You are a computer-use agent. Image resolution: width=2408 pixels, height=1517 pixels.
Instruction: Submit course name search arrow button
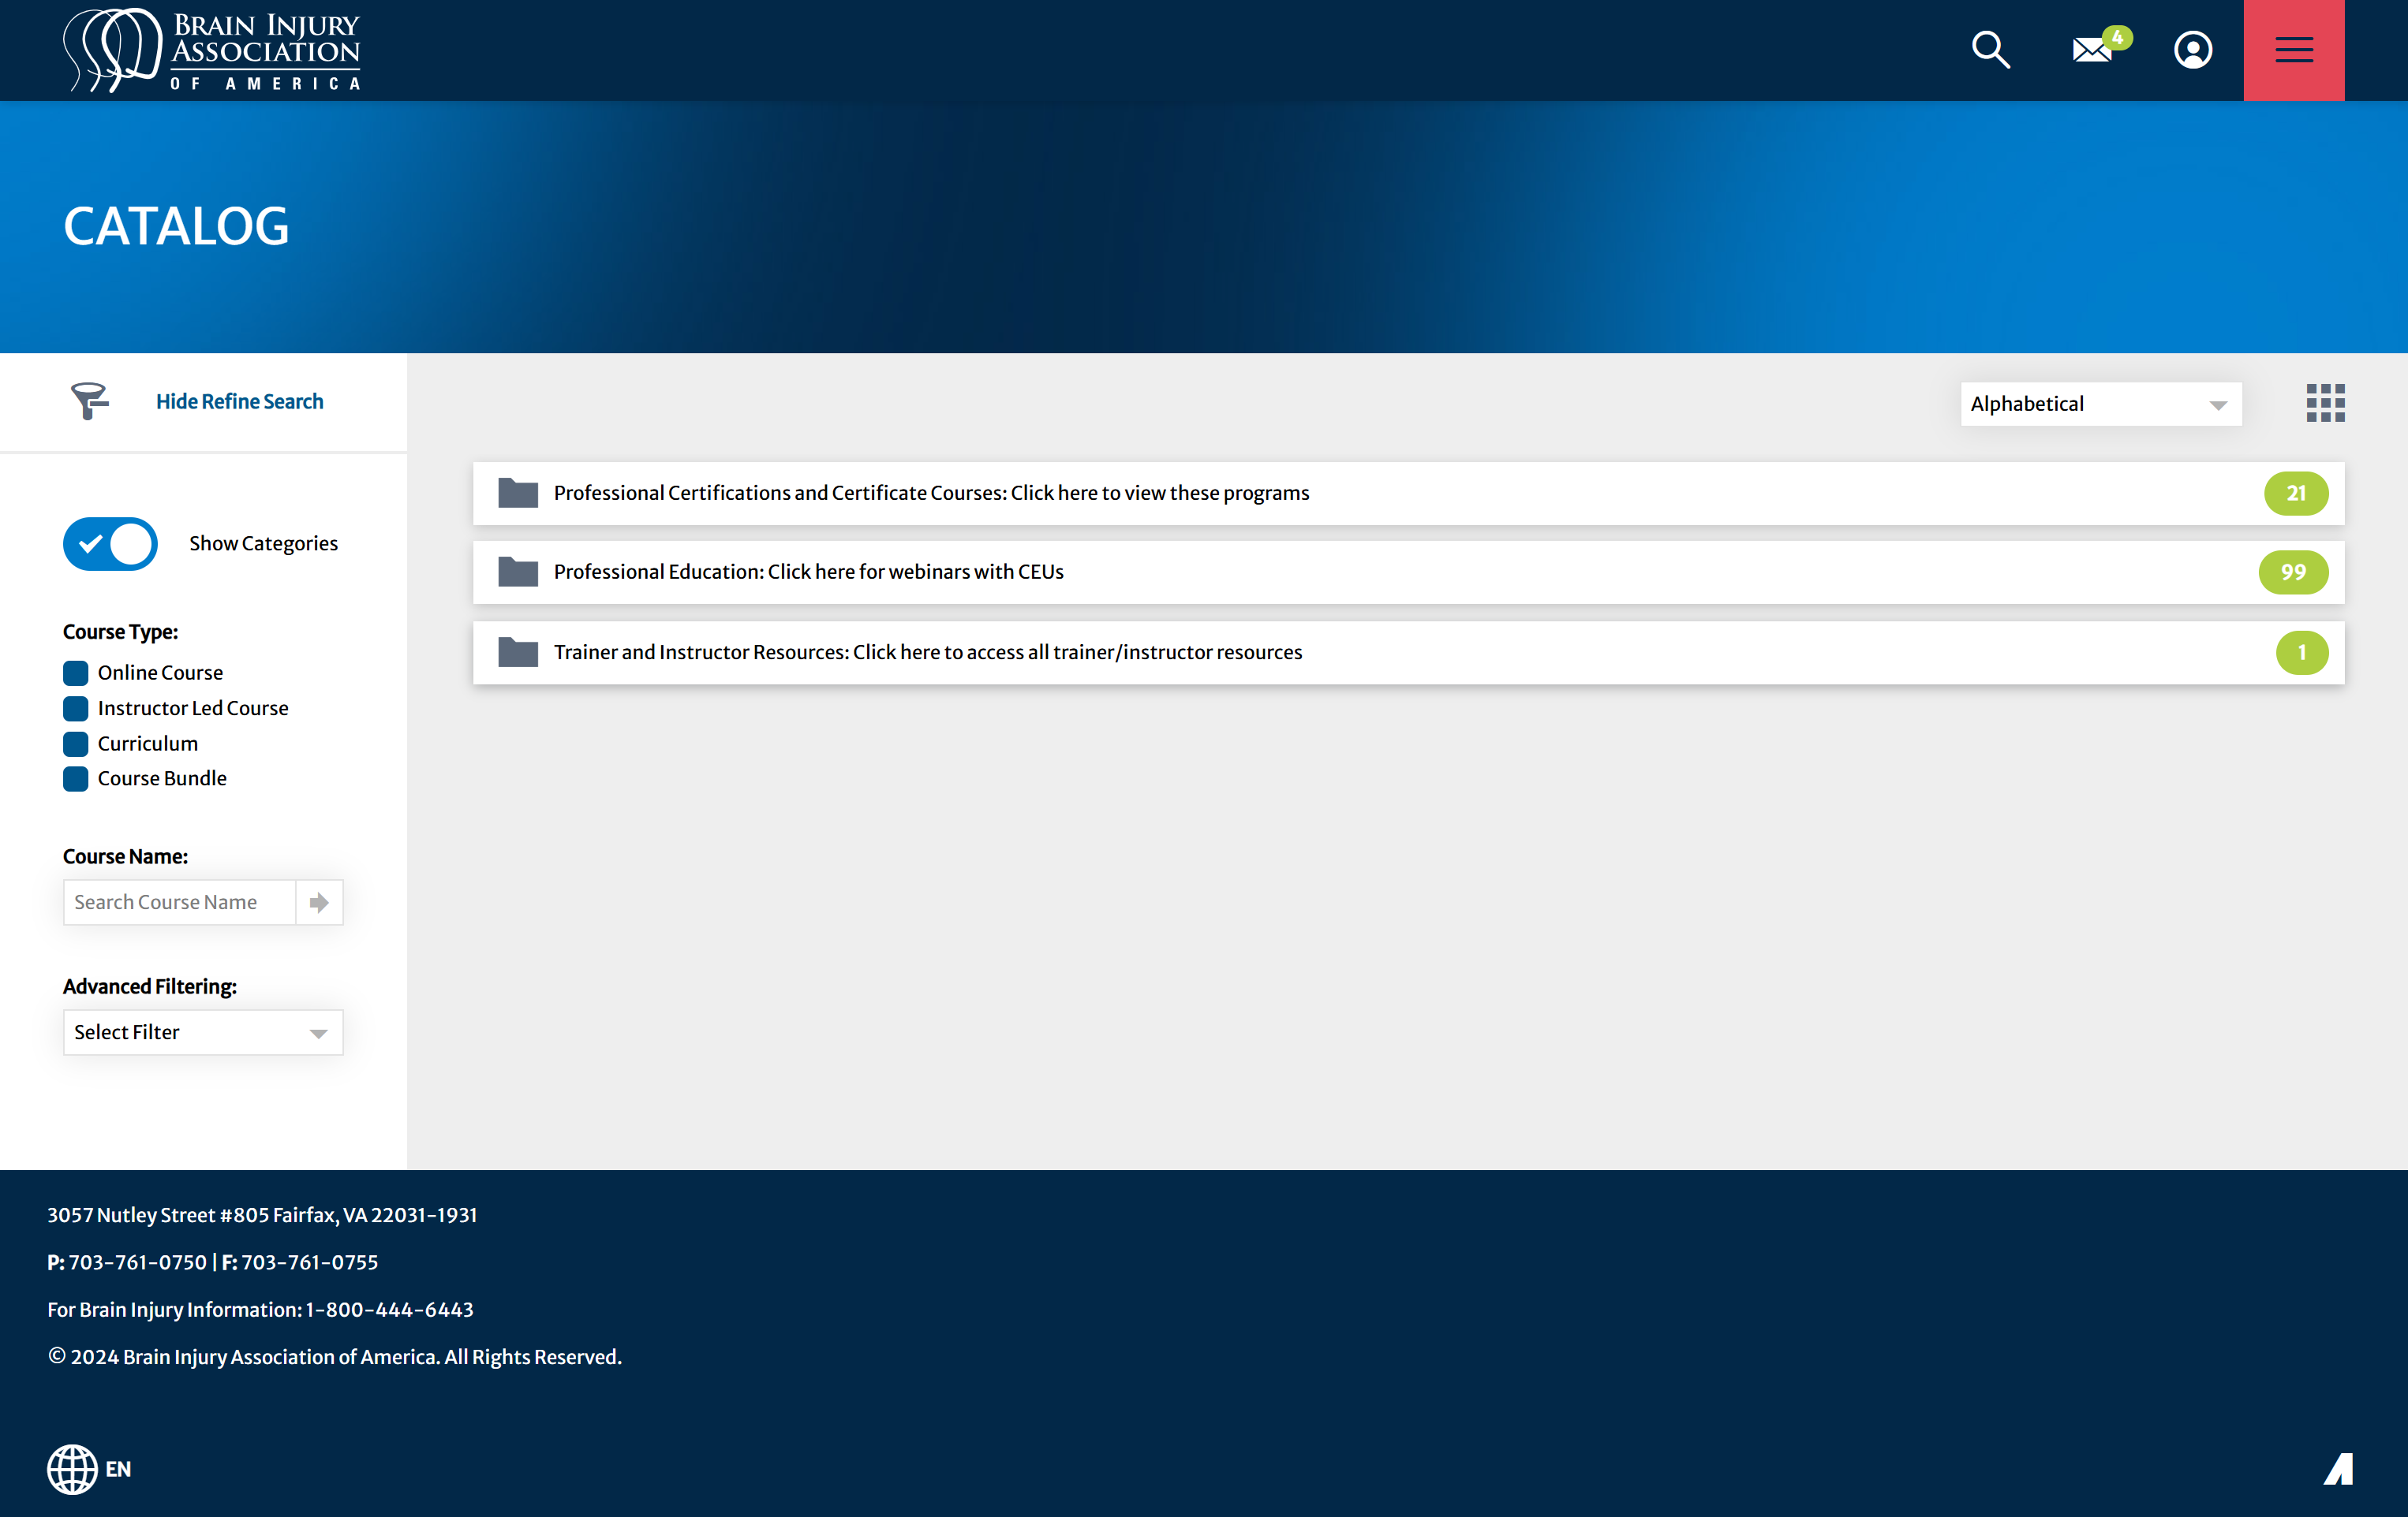pyautogui.click(x=319, y=903)
